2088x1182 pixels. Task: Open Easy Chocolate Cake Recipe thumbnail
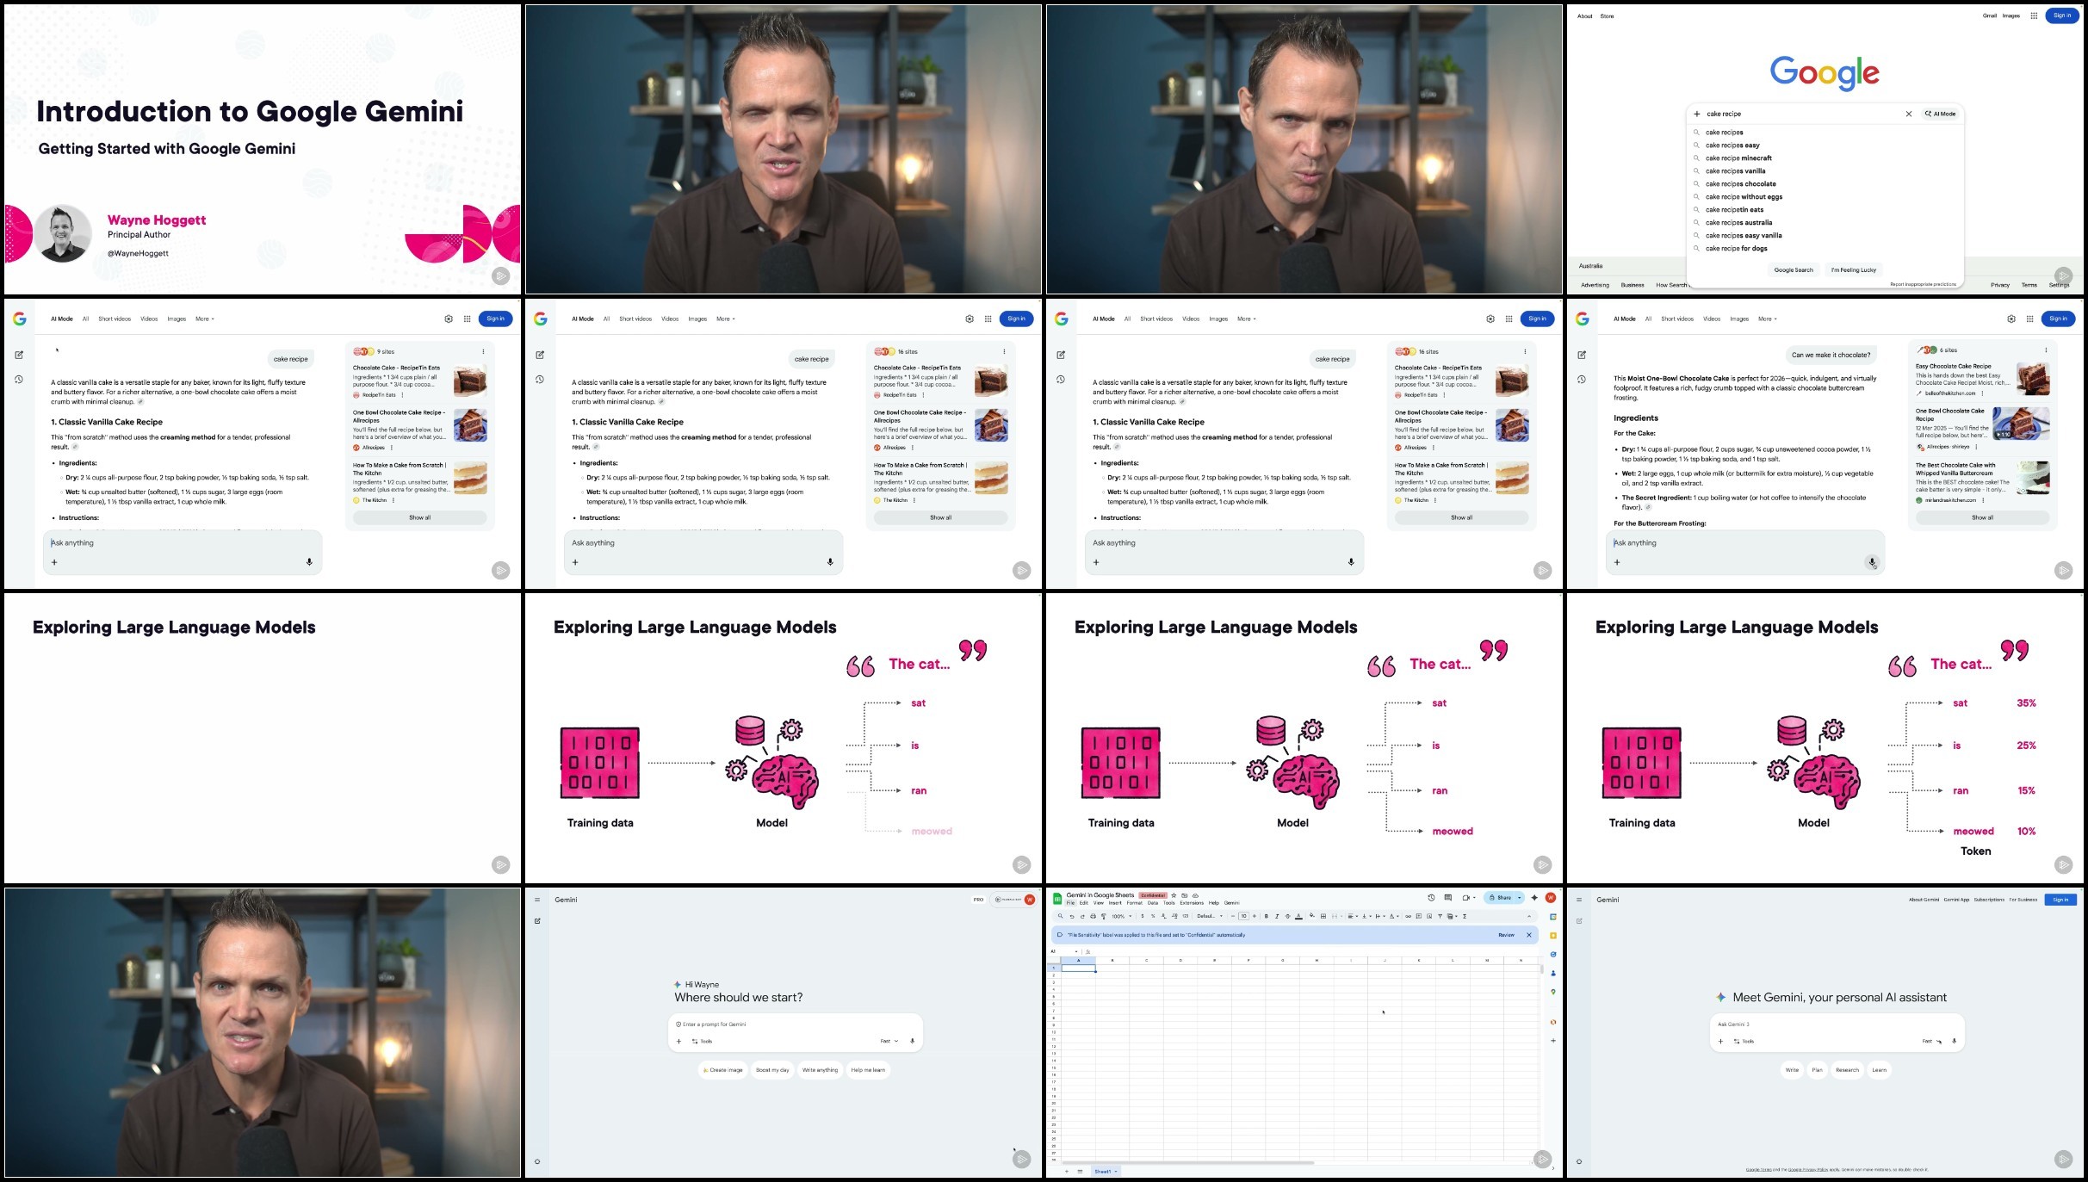pos(2032,379)
